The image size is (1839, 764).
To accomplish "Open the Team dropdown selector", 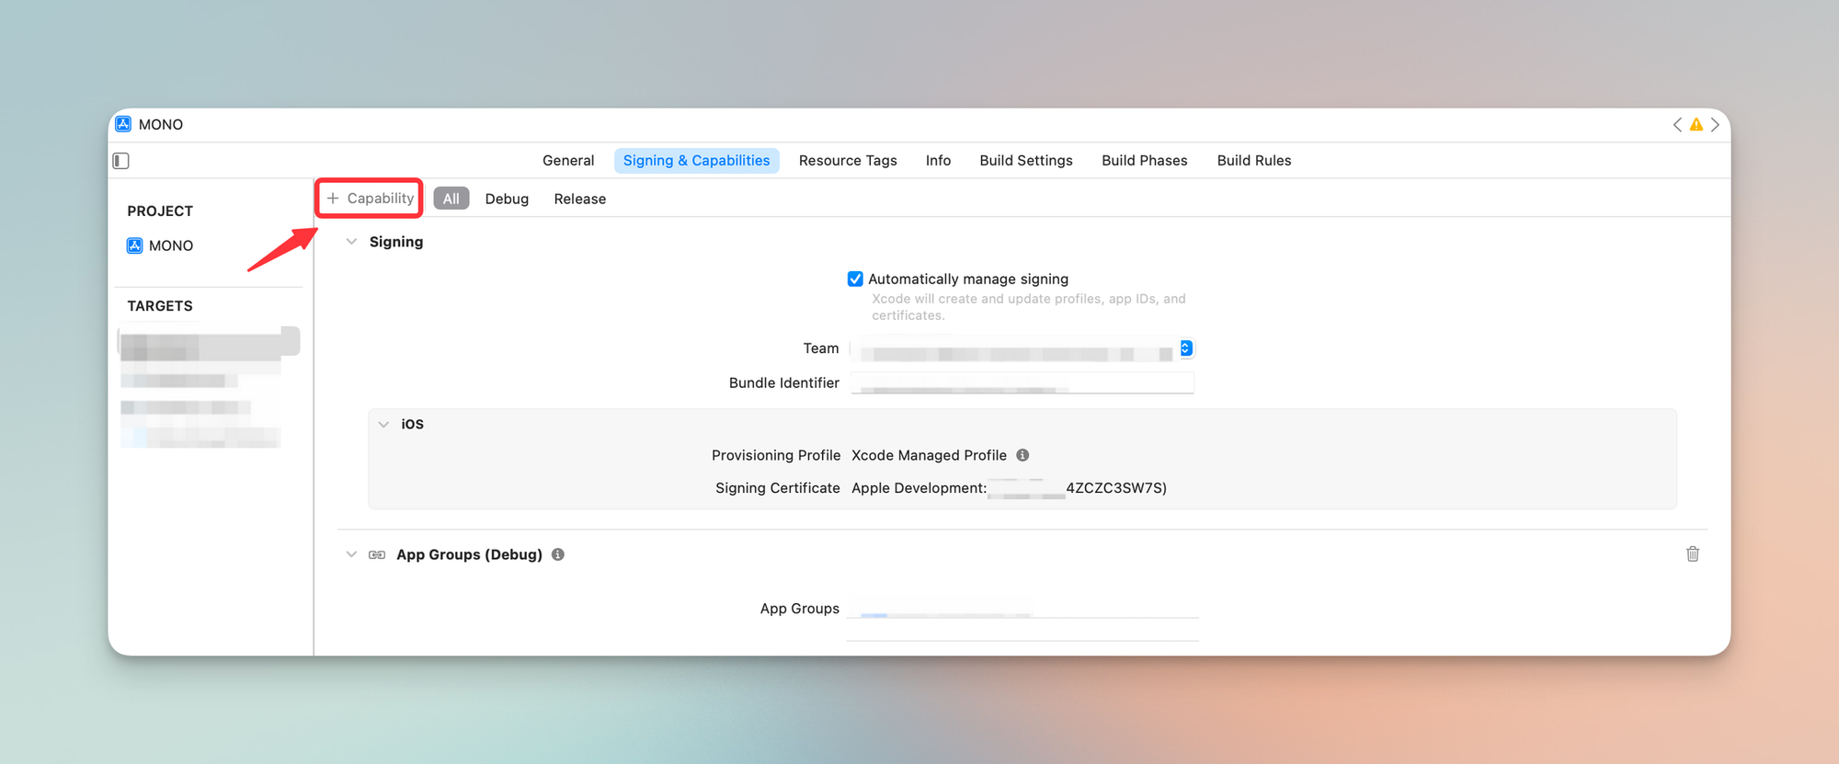I will [x=1185, y=348].
